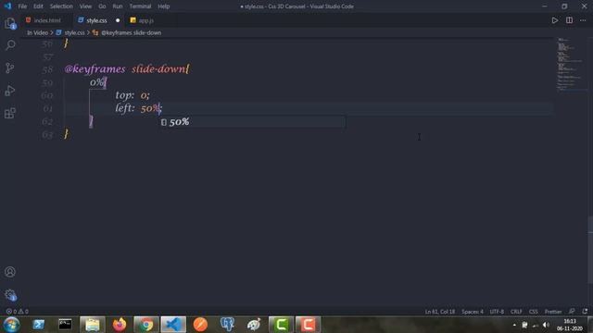This screenshot has height=333, width=593.
Task: Click the In Video breadcrumb folder
Action: pyautogui.click(x=37, y=33)
